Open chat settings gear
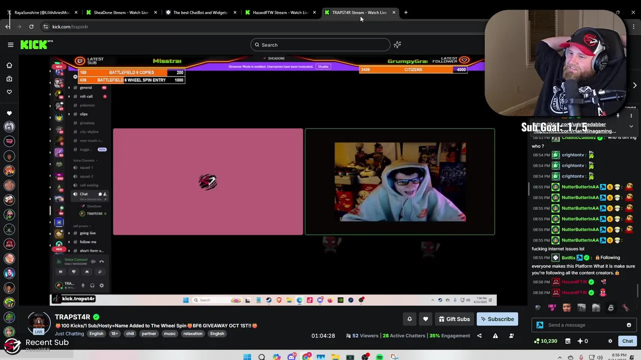The width and height of the screenshot is (641, 360). 610,341
